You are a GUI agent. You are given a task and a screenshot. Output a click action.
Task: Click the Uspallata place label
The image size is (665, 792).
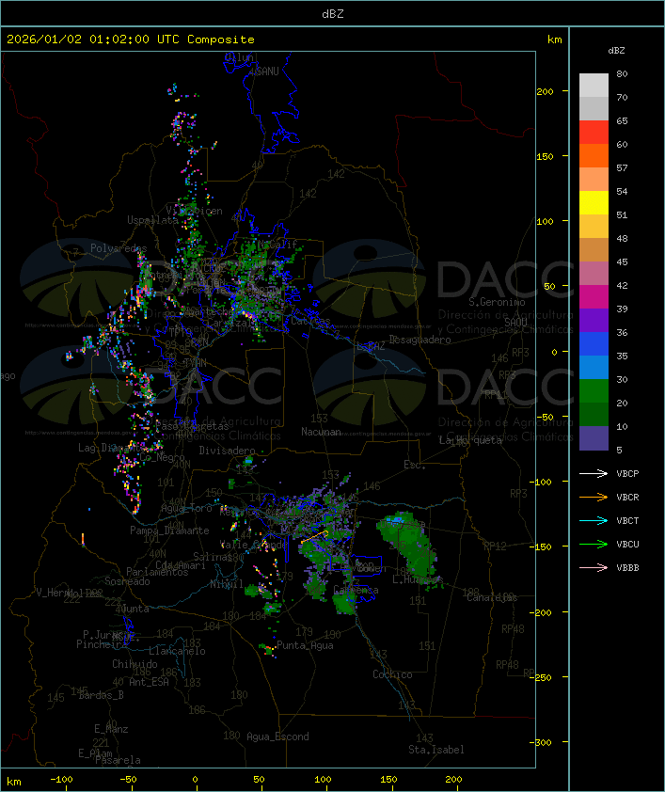tap(152, 220)
